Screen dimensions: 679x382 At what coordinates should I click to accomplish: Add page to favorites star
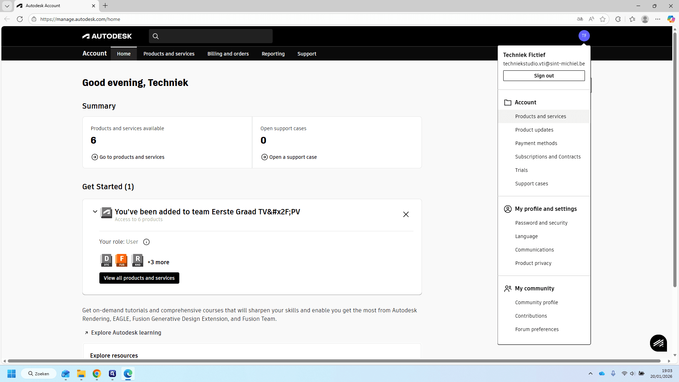[x=603, y=19]
